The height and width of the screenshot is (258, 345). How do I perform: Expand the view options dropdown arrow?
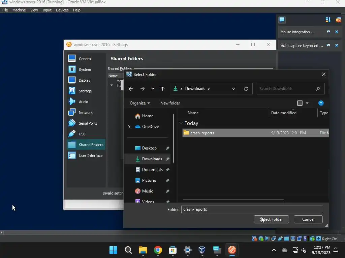click(x=307, y=103)
